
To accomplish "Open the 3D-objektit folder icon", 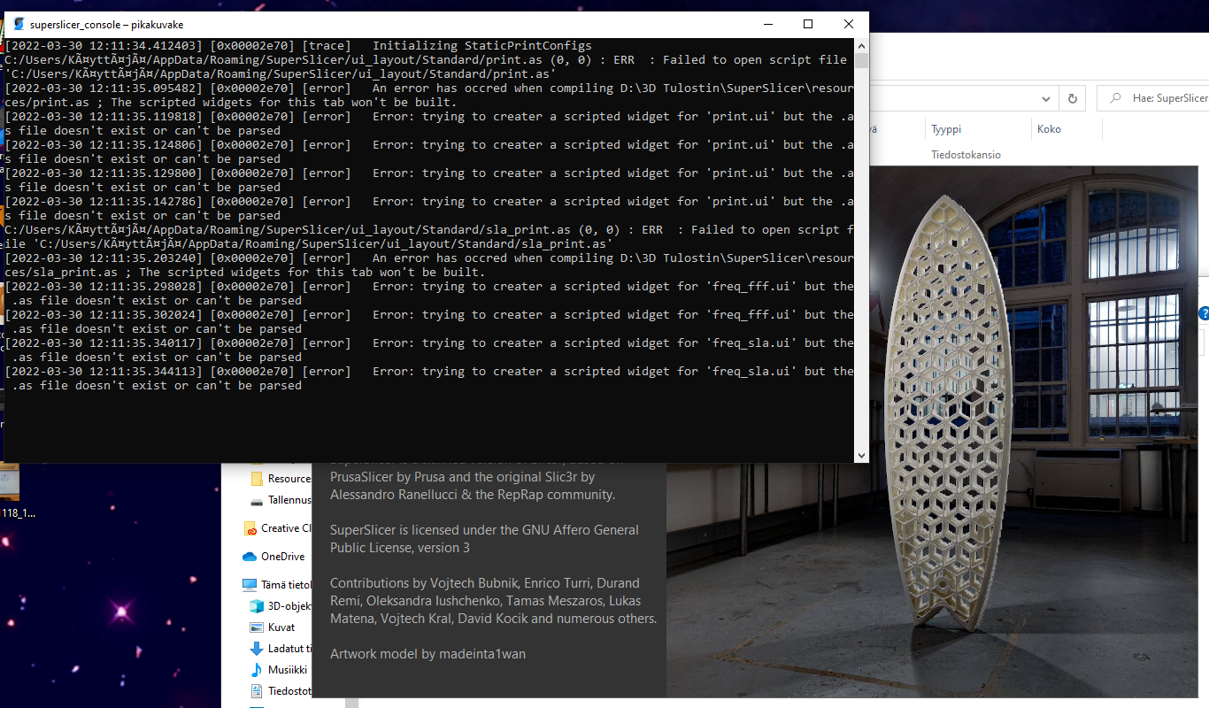I will [x=255, y=606].
